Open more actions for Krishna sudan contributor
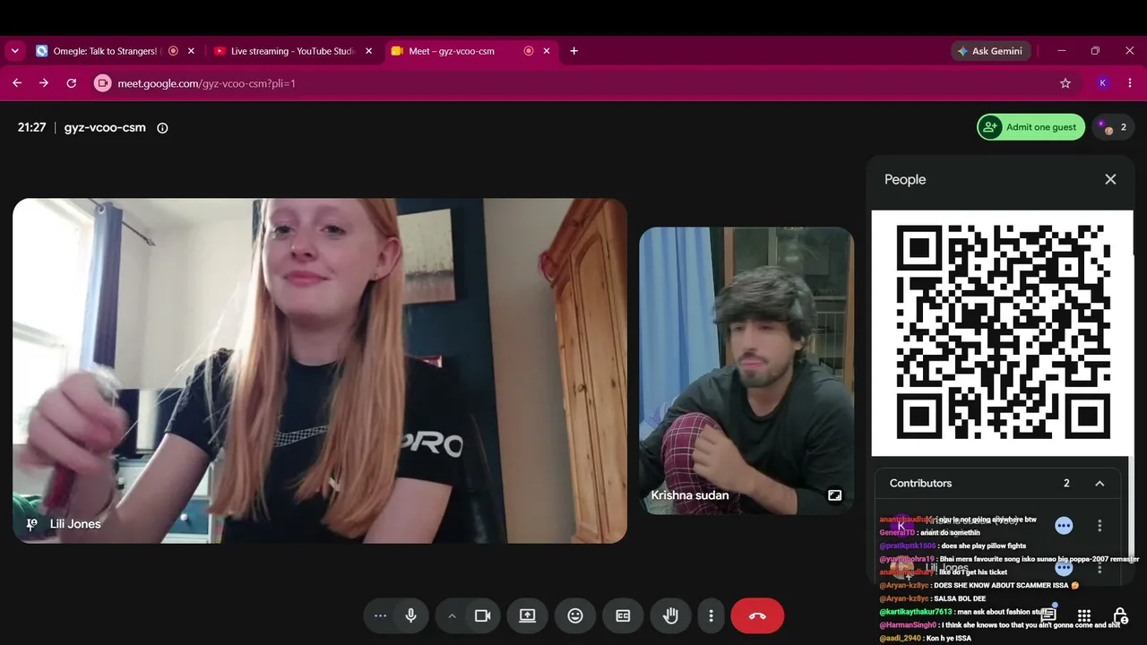Viewport: 1147px width, 645px height. pyautogui.click(x=1100, y=525)
